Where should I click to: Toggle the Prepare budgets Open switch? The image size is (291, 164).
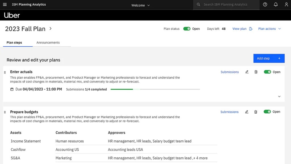[267, 112]
